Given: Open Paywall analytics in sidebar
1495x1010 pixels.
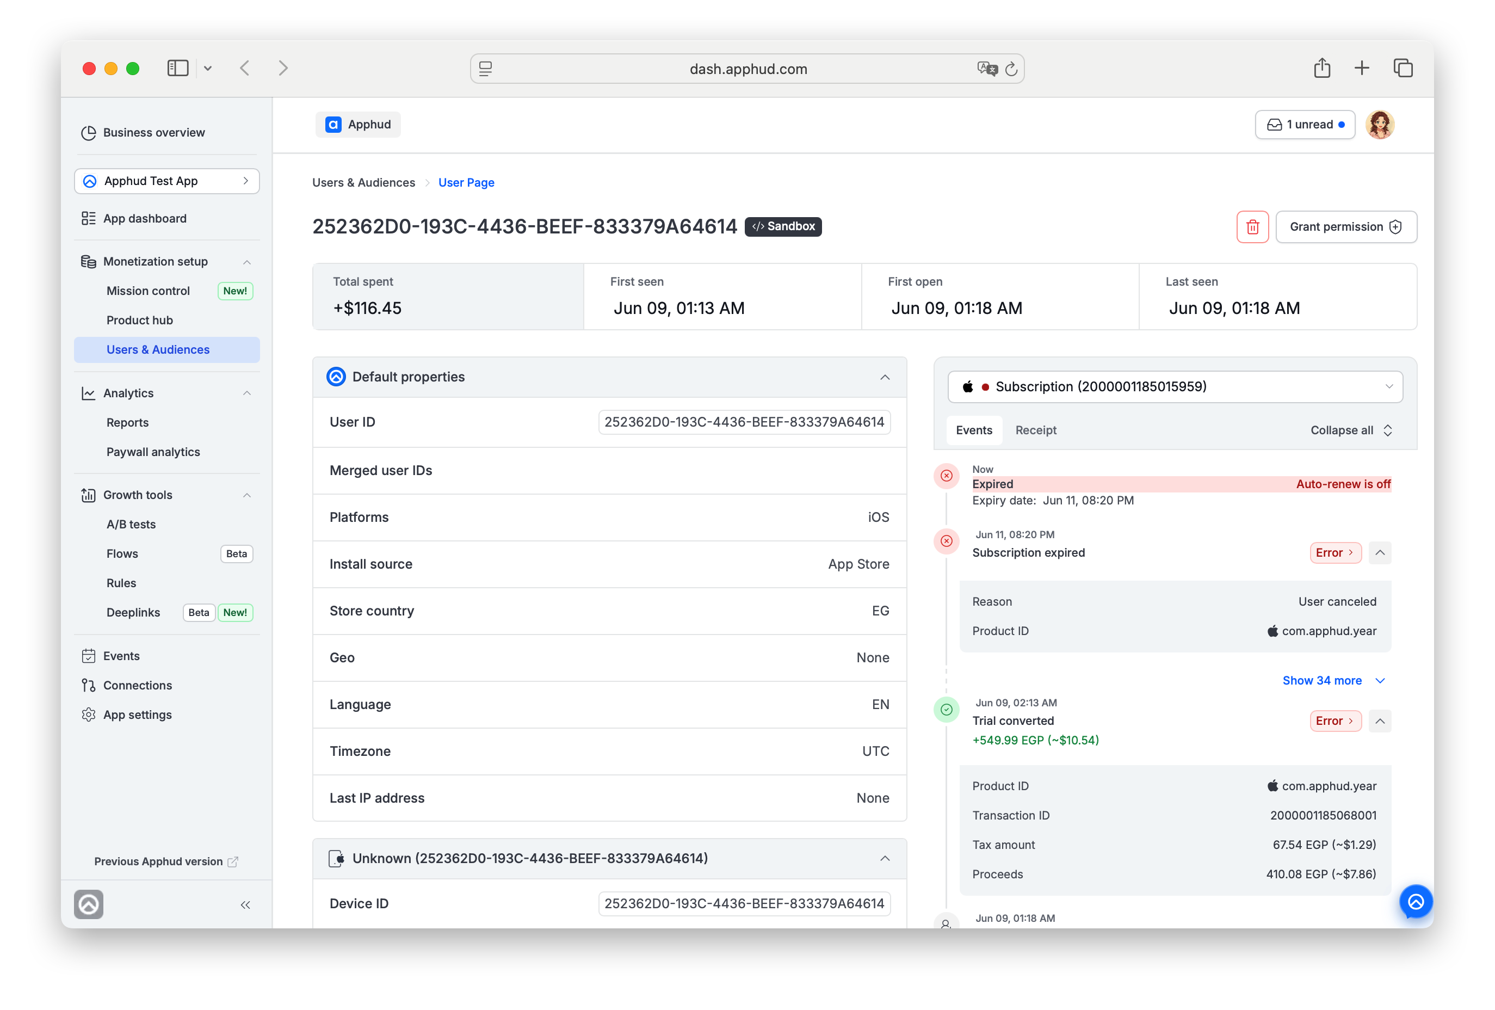Looking at the screenshot, I should click(153, 452).
